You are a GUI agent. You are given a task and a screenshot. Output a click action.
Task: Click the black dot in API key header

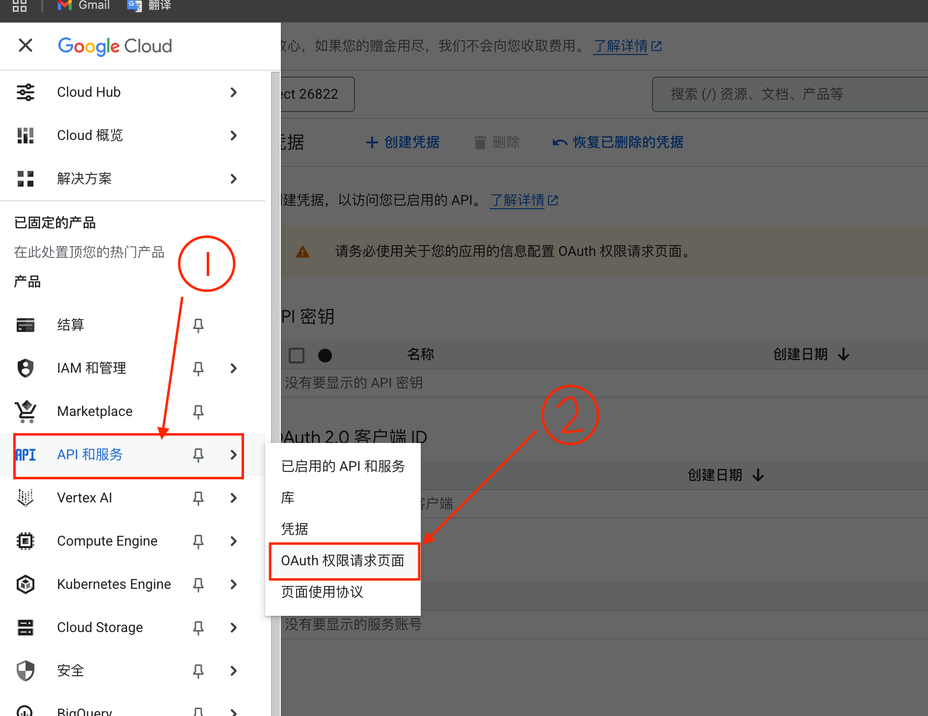tap(325, 355)
